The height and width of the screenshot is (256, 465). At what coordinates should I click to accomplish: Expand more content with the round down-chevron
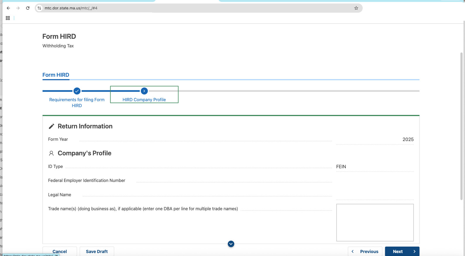tap(231, 244)
